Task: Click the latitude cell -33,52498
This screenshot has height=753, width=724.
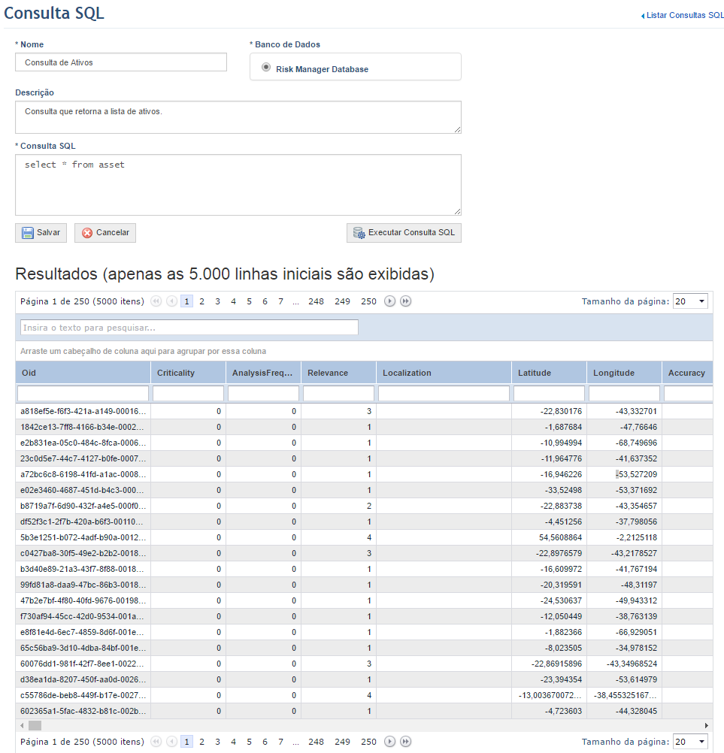Action: [549, 490]
